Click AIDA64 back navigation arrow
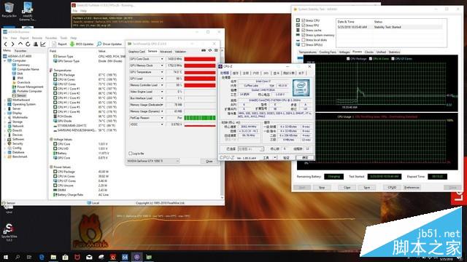Screen dimensions: 467x262 [x=5, y=44]
